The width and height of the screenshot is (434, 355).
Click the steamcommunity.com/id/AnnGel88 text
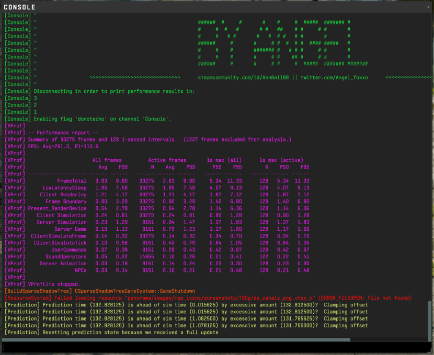coord(243,78)
